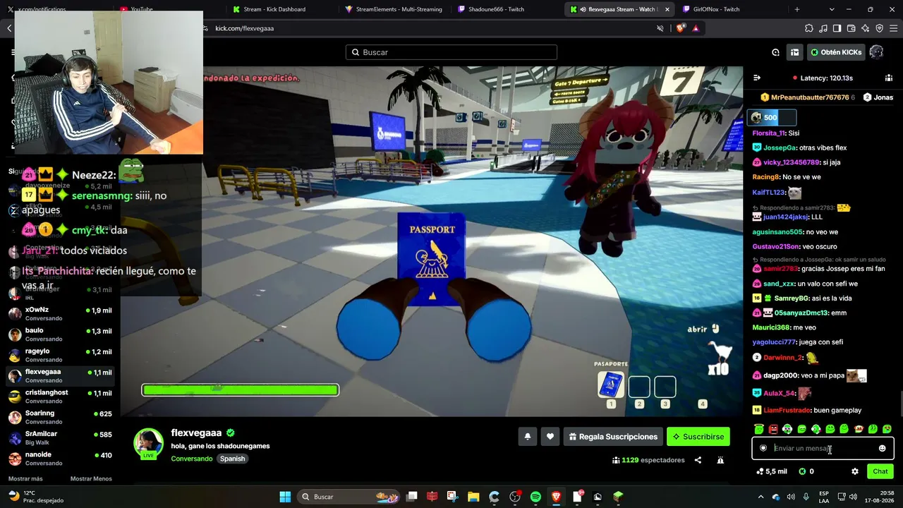Click username LiamFrustrado in chat

click(x=786, y=410)
